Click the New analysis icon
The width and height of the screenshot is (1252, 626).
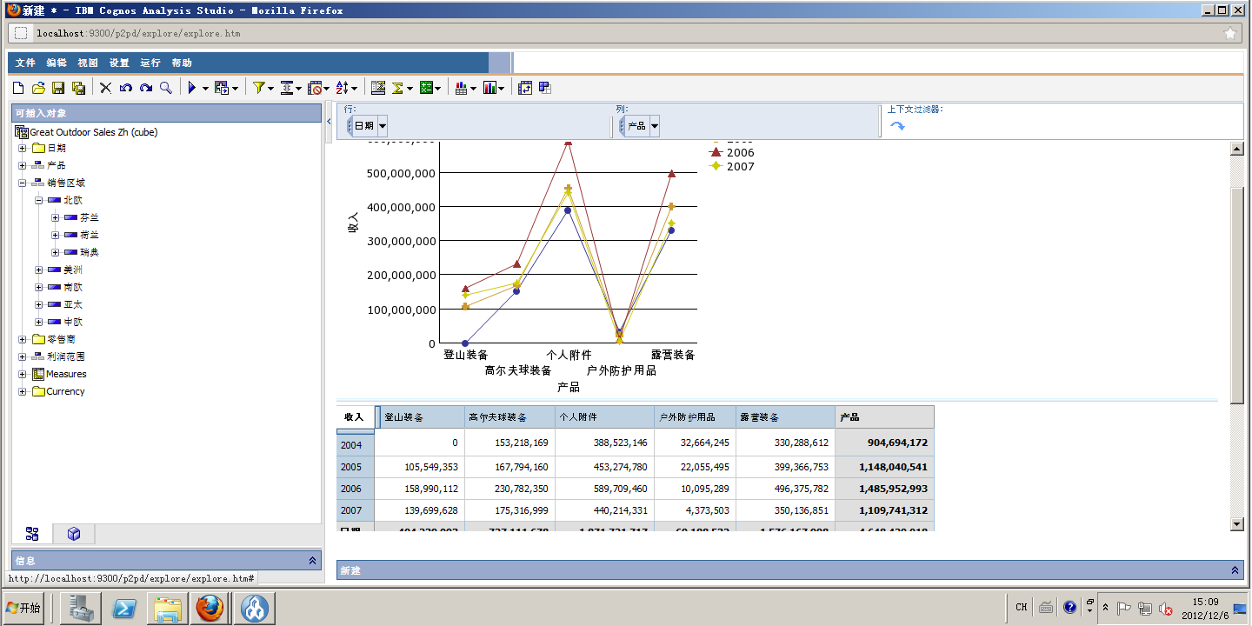click(18, 88)
